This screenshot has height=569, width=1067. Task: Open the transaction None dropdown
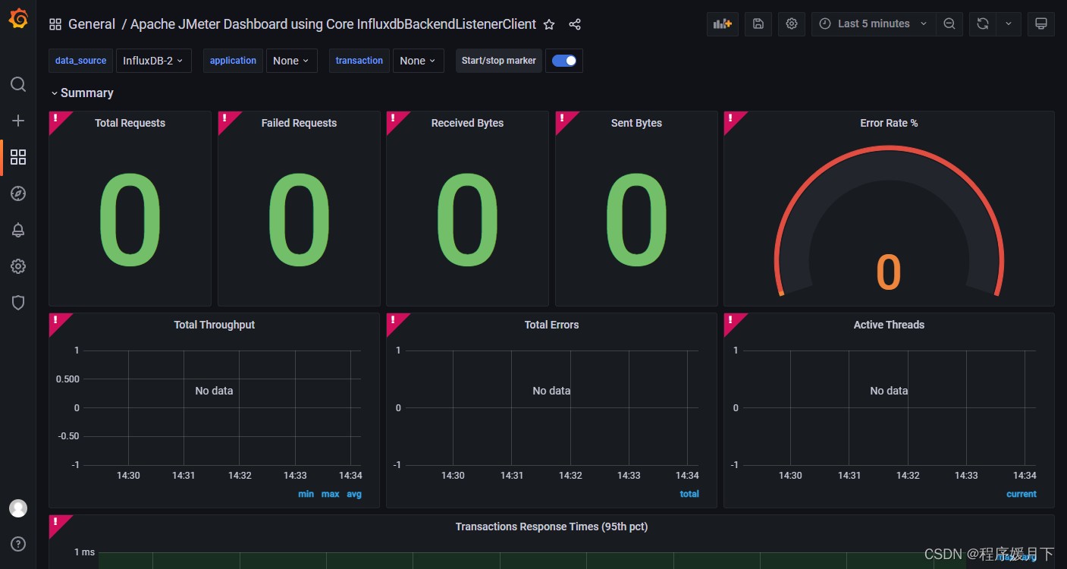pyautogui.click(x=418, y=61)
